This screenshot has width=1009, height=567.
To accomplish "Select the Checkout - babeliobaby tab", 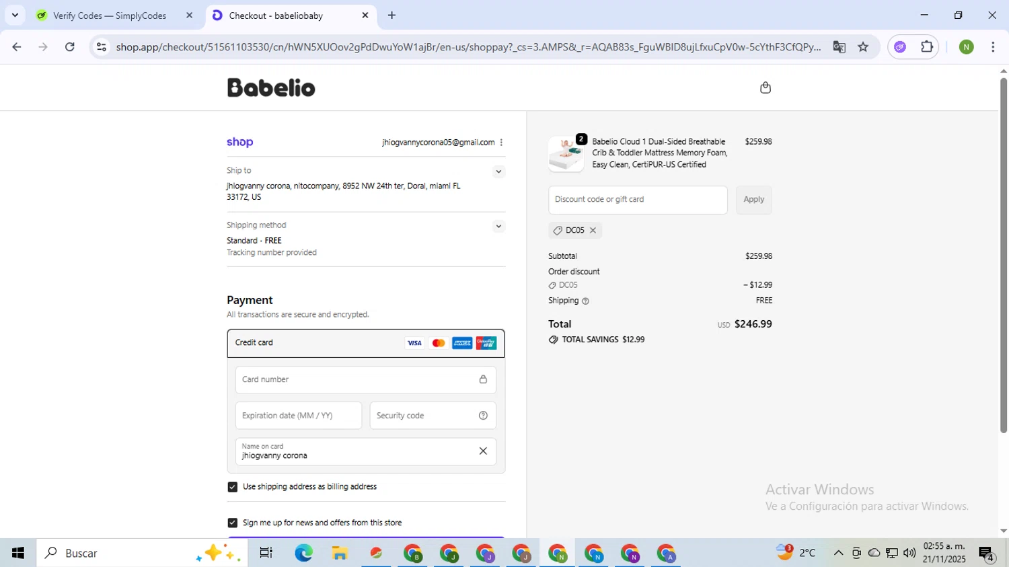I will (x=291, y=15).
